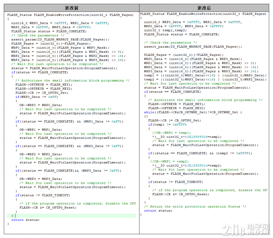
Task: Click the FLASH_EnableWriteProtection signature in the 更改前 column
Action: click(70, 15)
